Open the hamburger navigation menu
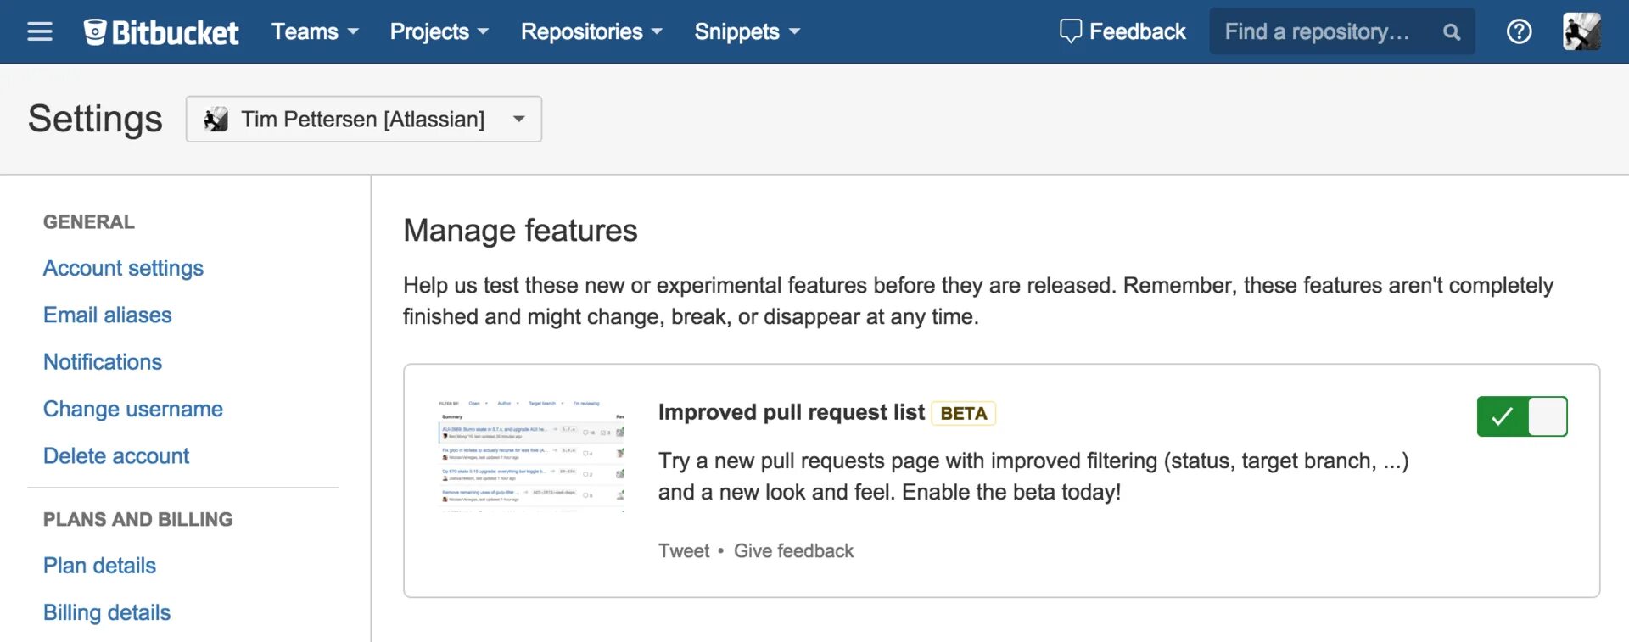The image size is (1629, 642). click(40, 32)
